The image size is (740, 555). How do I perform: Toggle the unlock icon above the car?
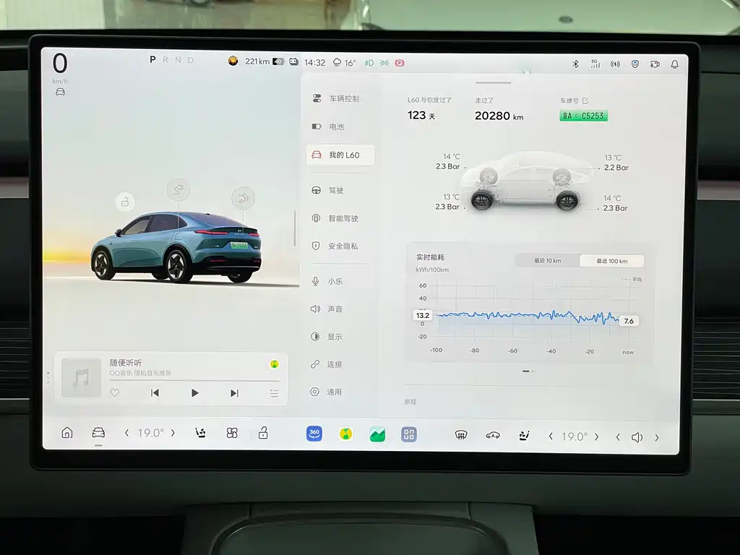[x=125, y=202]
